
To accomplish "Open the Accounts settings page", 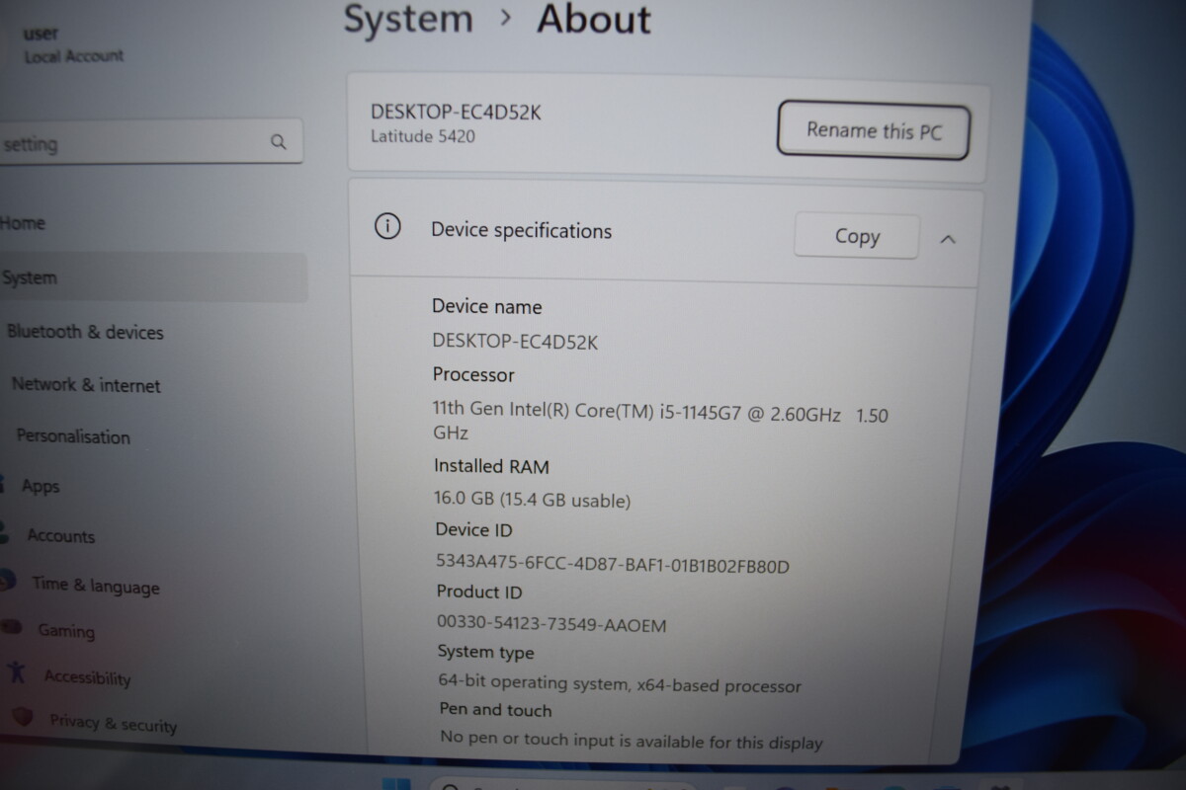I will [x=60, y=535].
